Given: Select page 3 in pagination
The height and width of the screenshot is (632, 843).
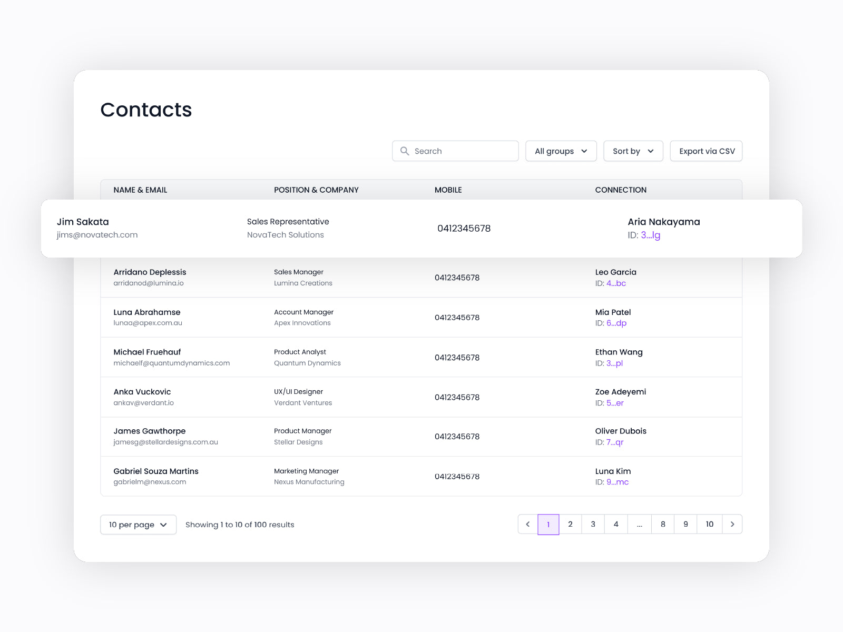Looking at the screenshot, I should pos(593,524).
